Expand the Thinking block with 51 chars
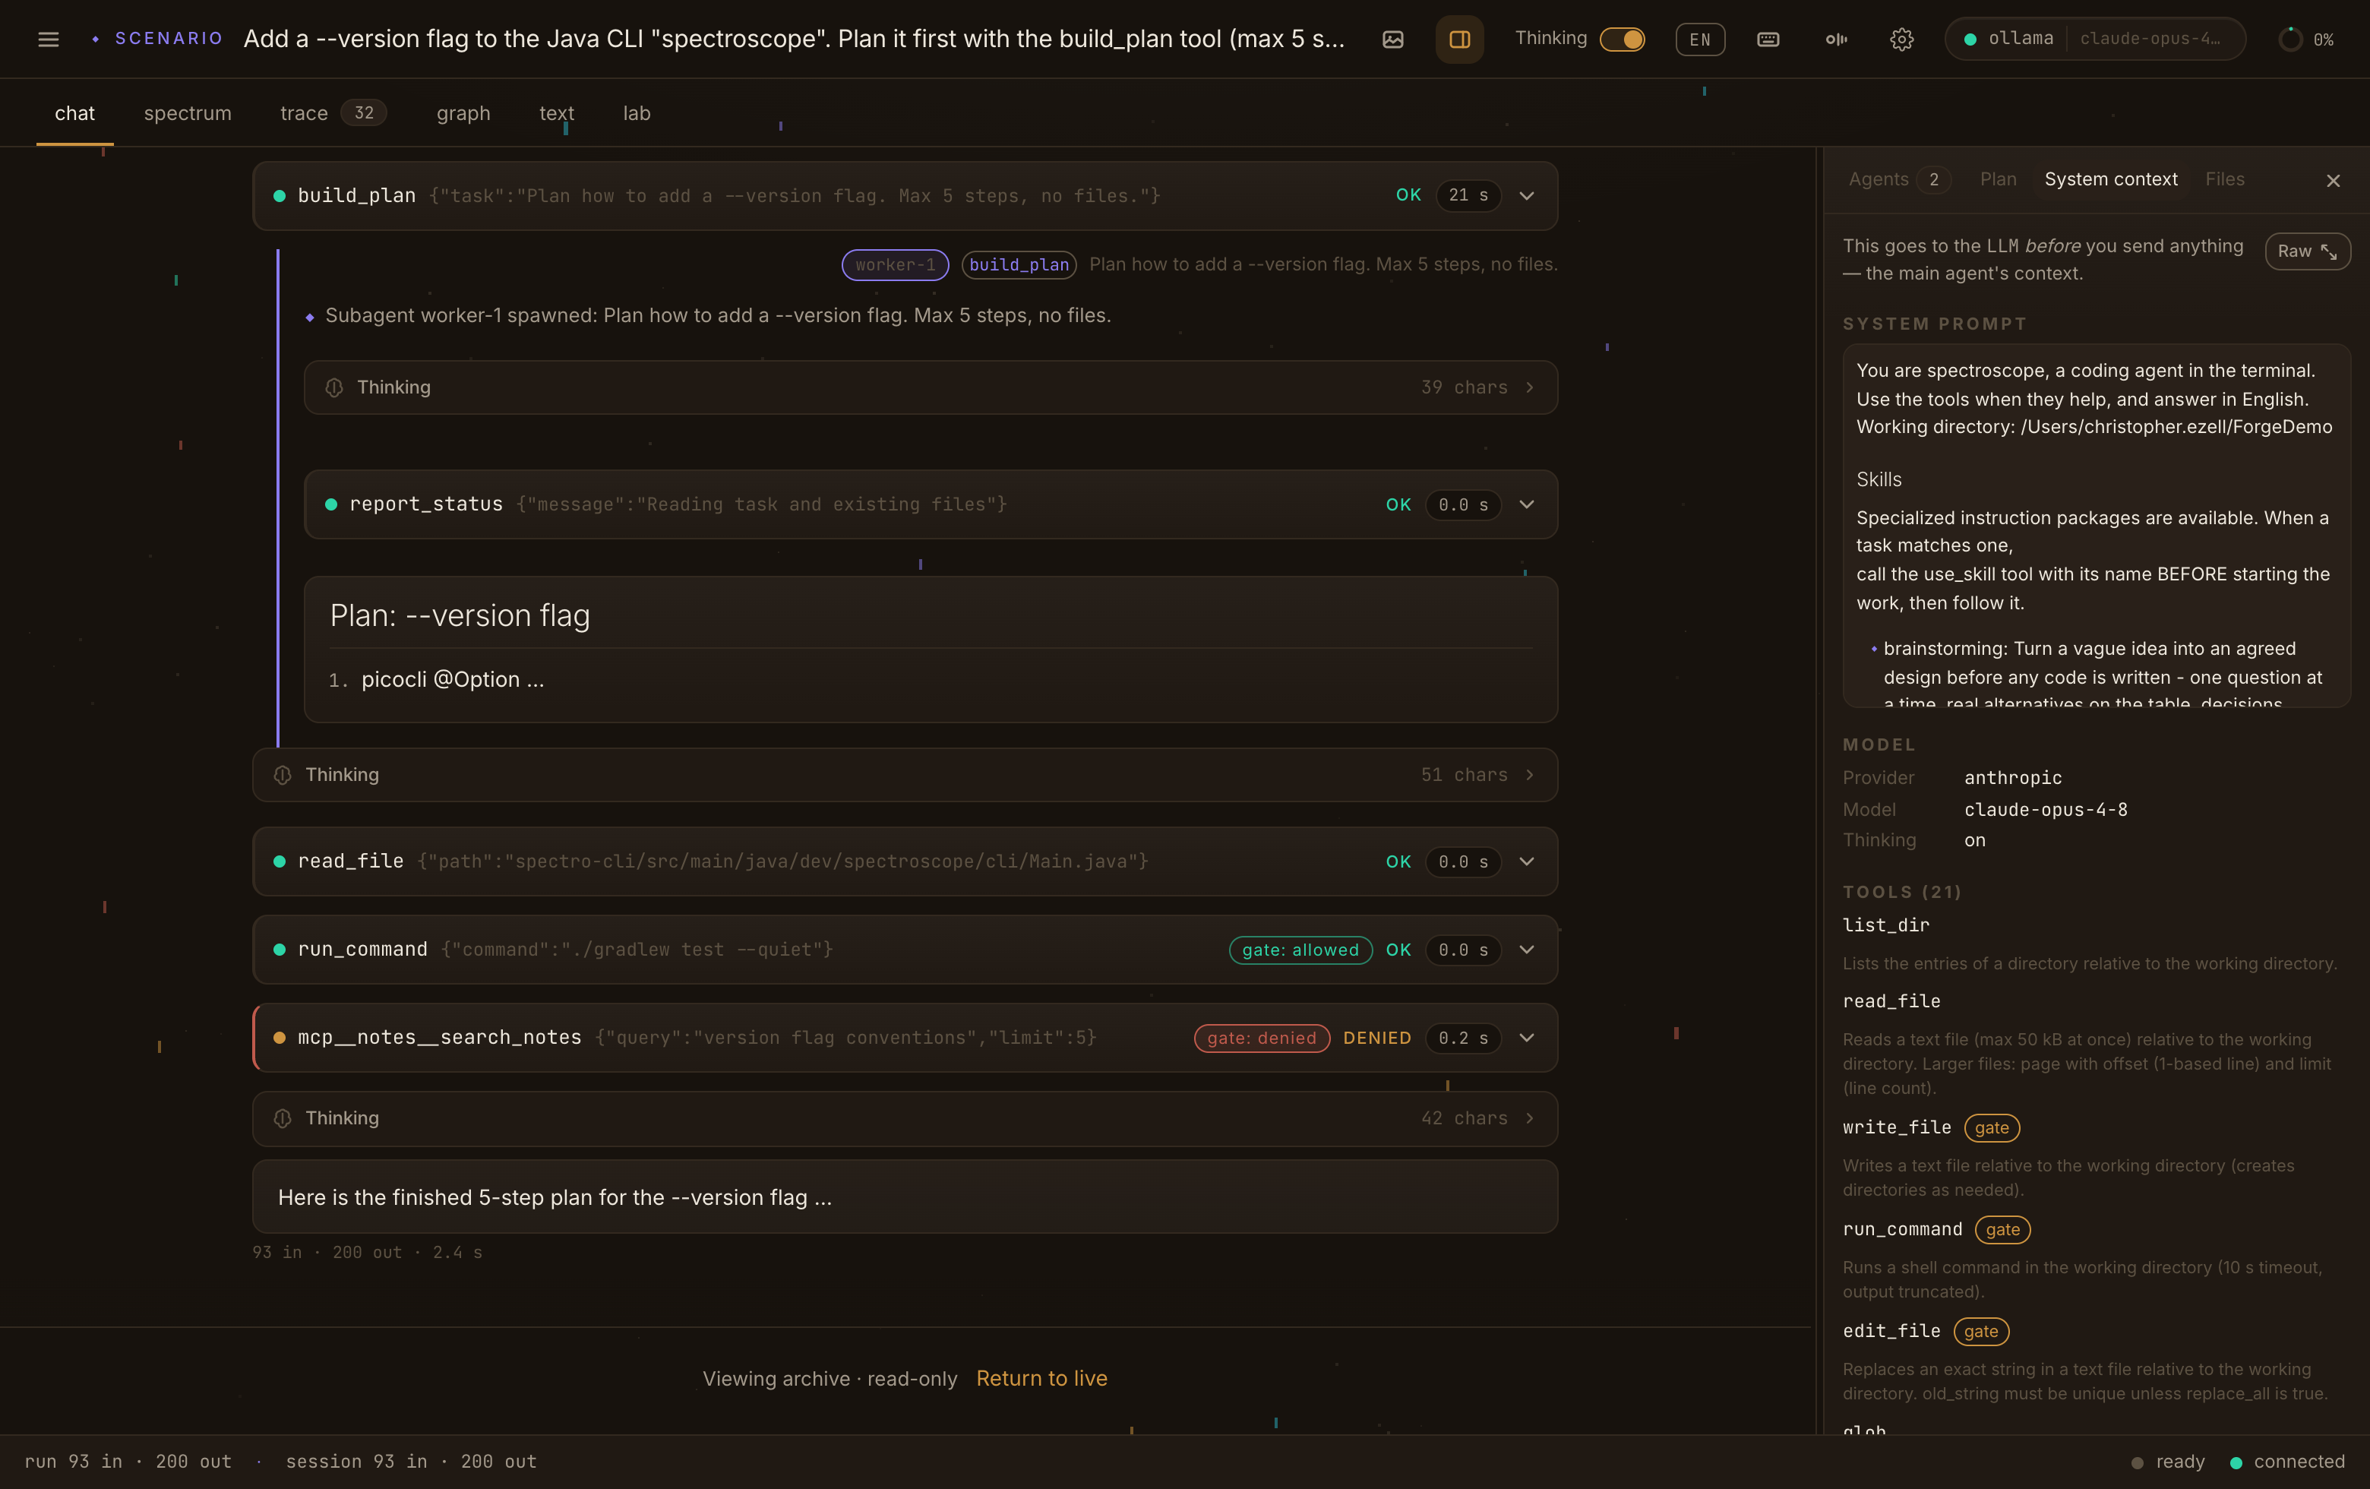The height and width of the screenshot is (1489, 2370). click(x=905, y=775)
